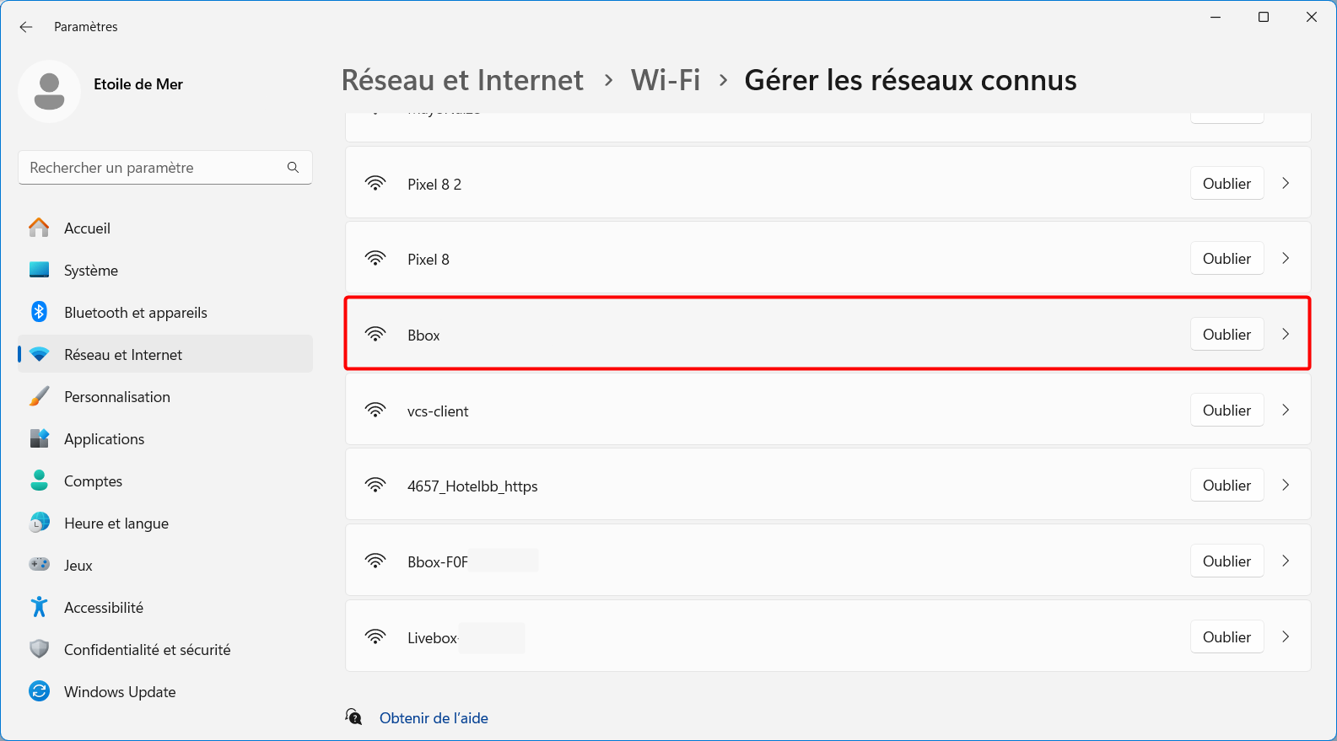Open Applications settings section
Viewport: 1337px width, 741px height.
165,438
